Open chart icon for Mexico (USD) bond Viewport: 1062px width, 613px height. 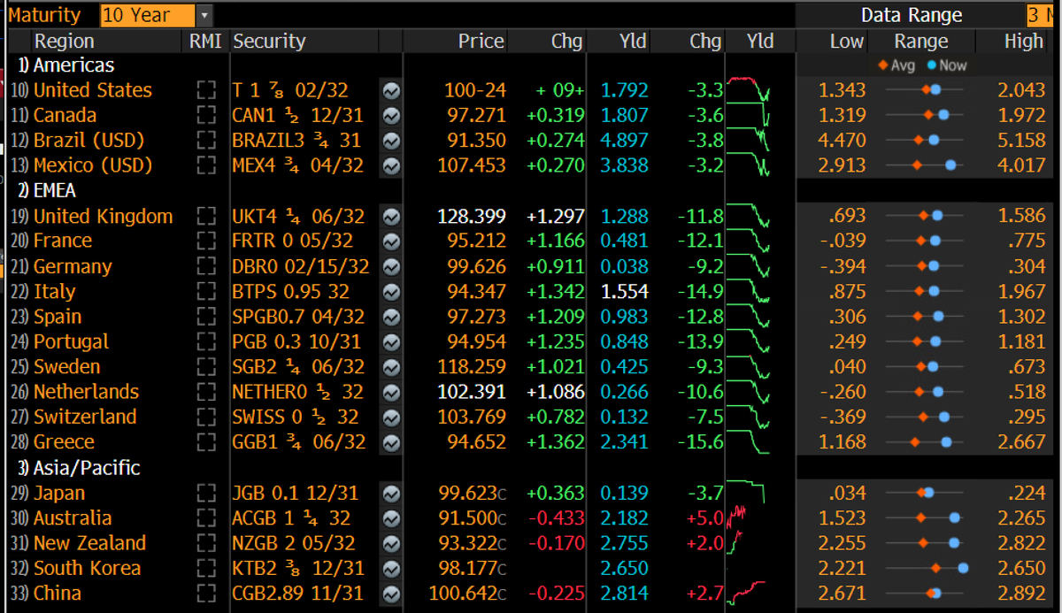coord(390,165)
